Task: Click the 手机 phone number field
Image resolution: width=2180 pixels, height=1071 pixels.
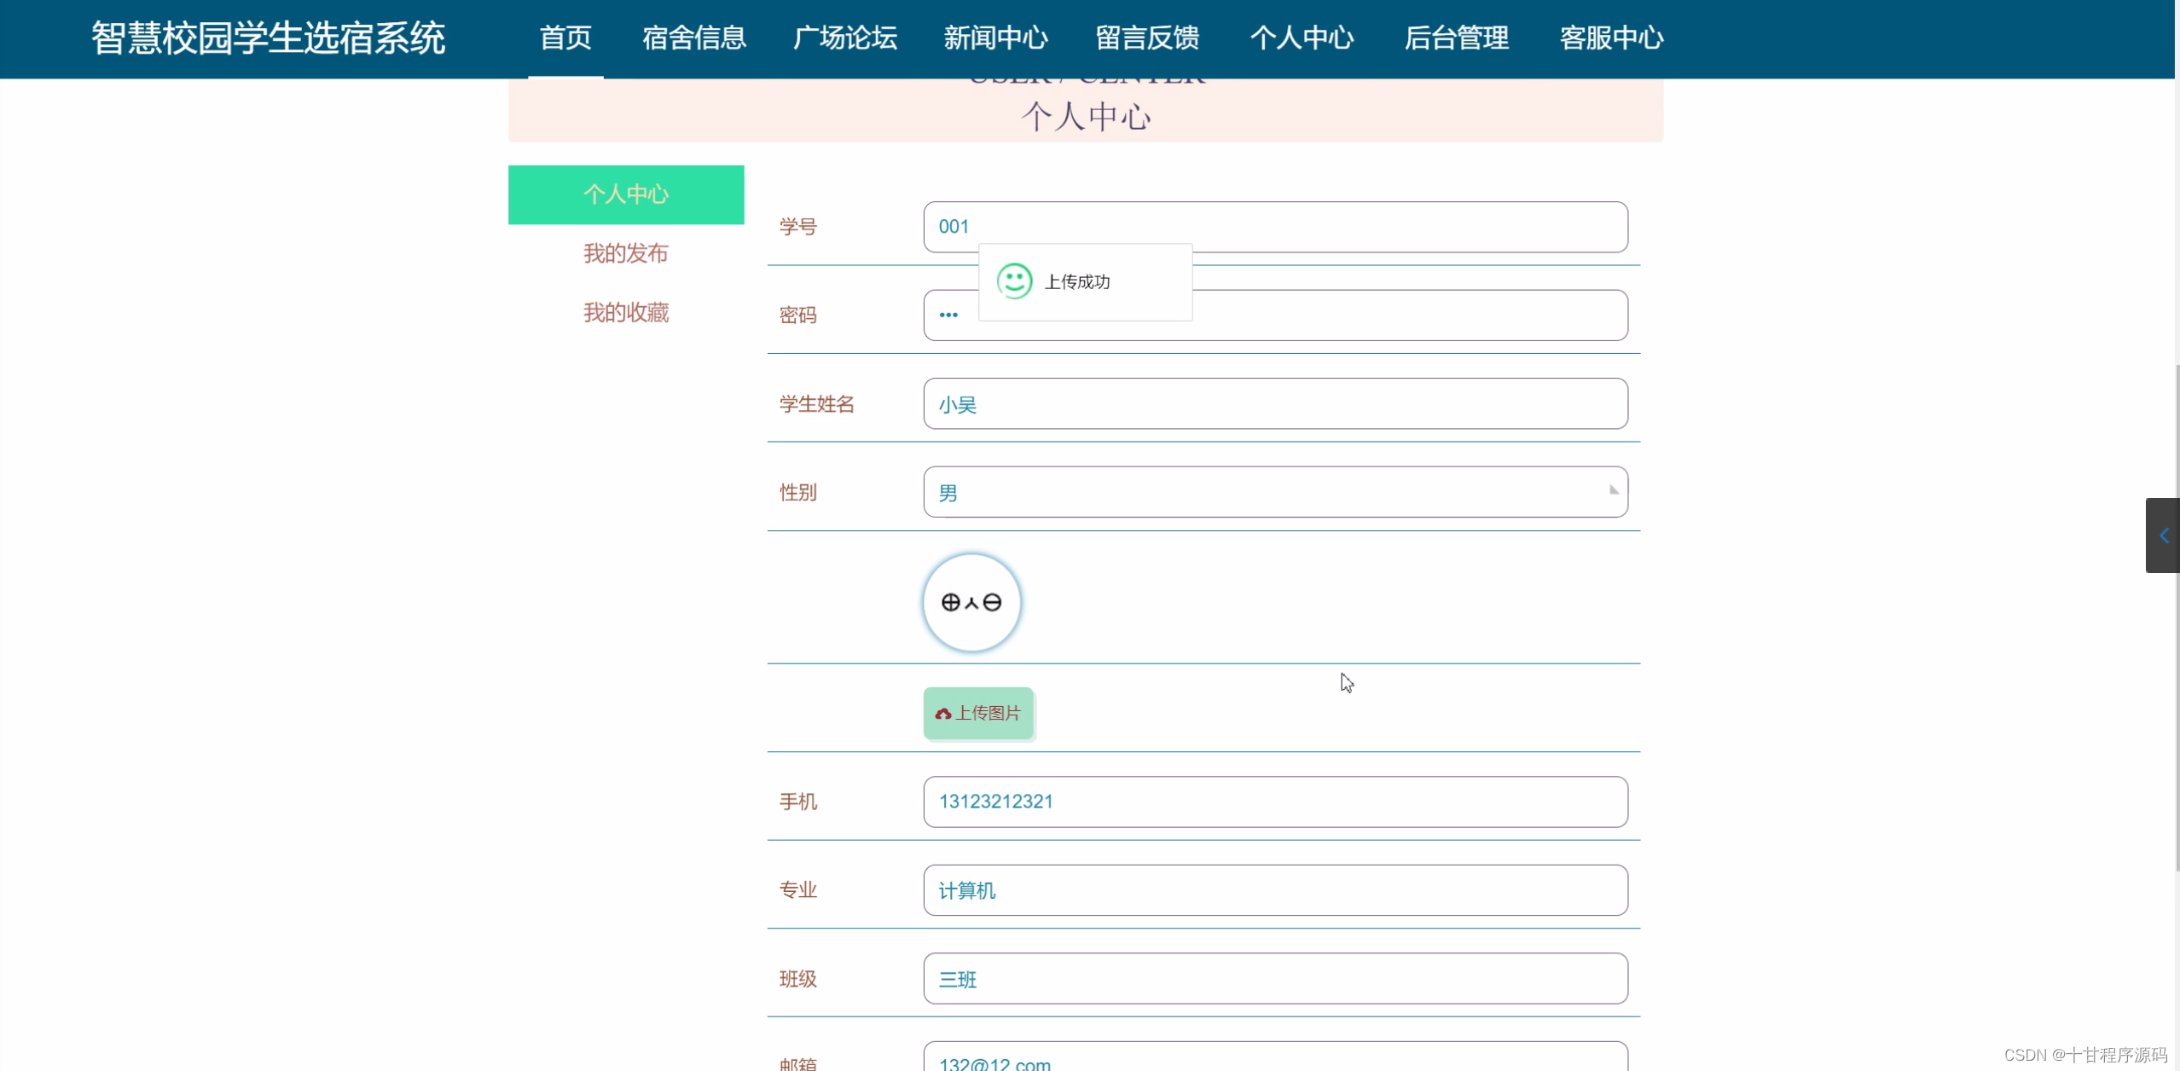Action: (x=1274, y=802)
